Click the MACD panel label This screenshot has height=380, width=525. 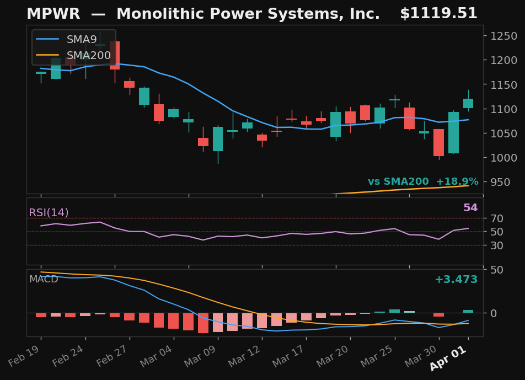[44, 279]
